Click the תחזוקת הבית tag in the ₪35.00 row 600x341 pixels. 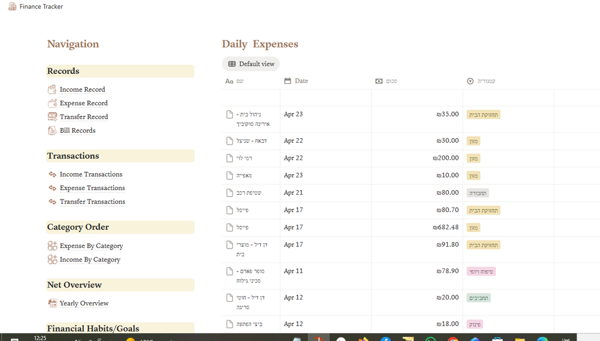[x=483, y=115]
